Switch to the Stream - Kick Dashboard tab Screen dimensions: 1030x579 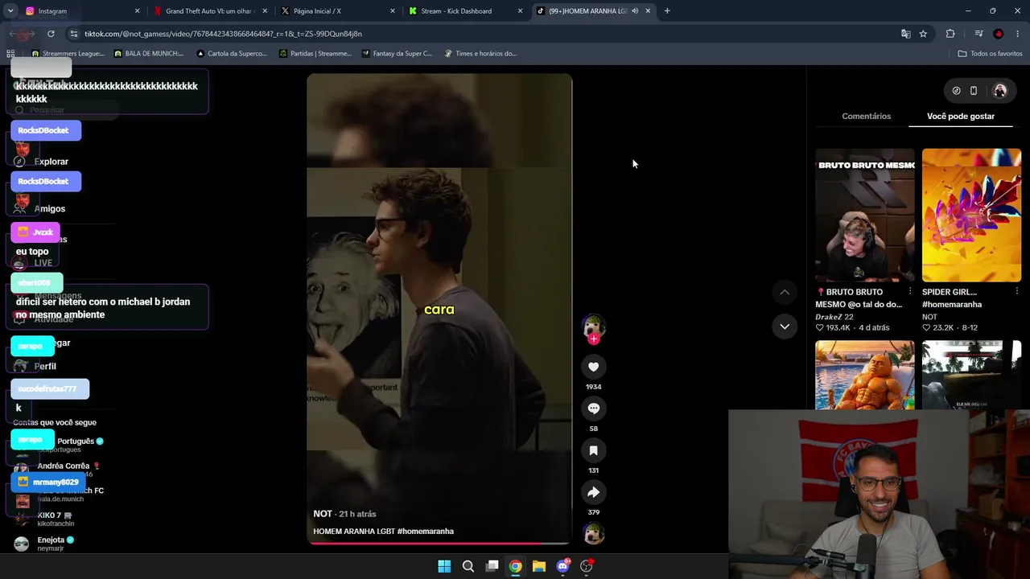[x=465, y=11]
